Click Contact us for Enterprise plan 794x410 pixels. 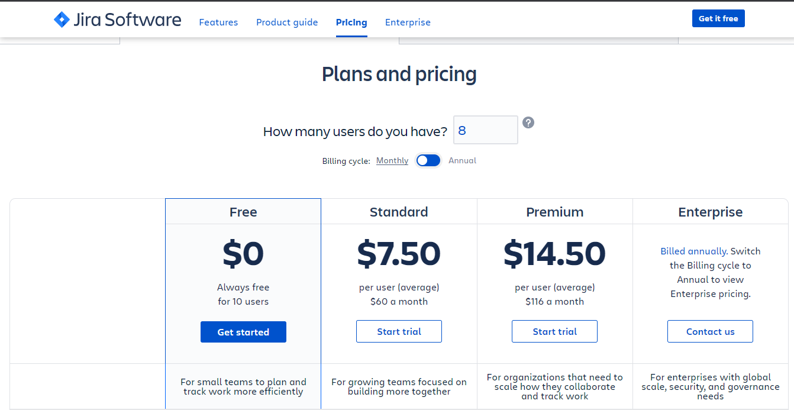pos(710,331)
